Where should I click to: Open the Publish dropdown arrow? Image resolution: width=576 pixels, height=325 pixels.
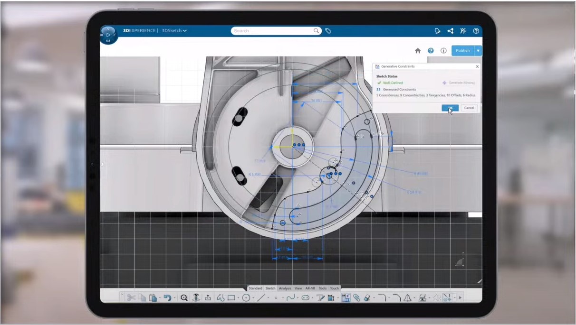tap(478, 51)
